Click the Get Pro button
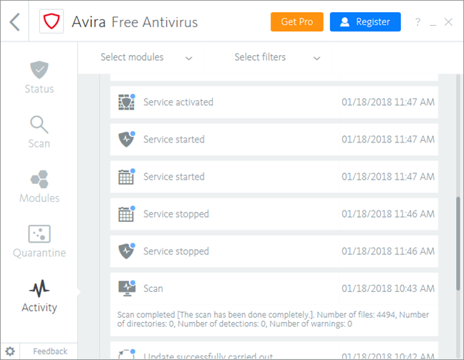The height and width of the screenshot is (360, 464). pyautogui.click(x=297, y=21)
